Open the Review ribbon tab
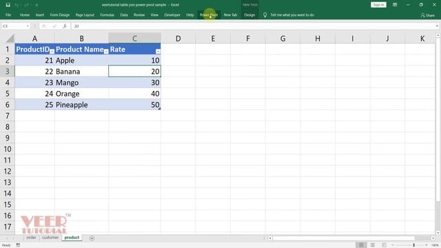 click(139, 15)
